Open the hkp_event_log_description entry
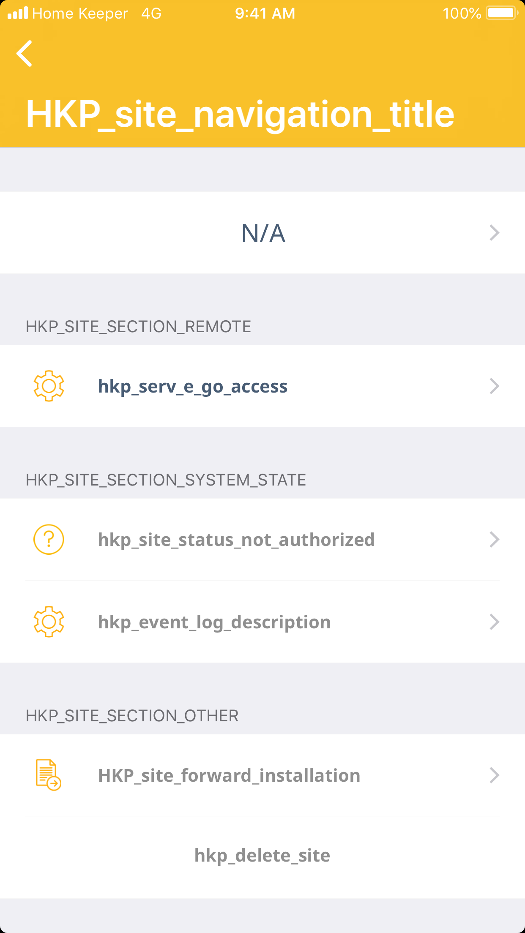The image size is (525, 933). pyautogui.click(x=214, y=622)
